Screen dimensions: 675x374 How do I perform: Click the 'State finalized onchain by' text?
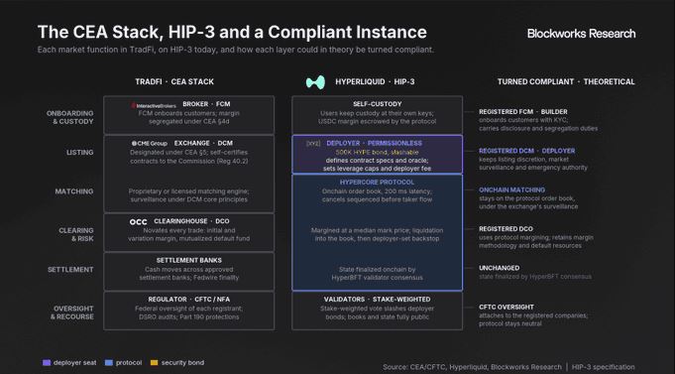coord(377,270)
